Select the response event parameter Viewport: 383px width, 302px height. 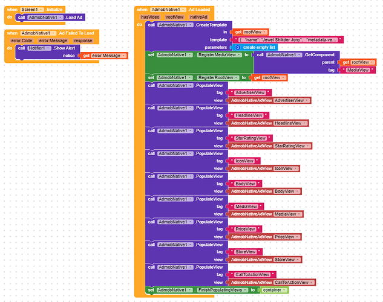point(83,40)
